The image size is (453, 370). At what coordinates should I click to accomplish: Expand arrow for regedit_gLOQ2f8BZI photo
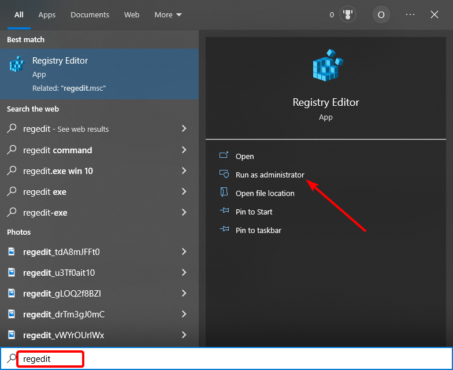184,293
